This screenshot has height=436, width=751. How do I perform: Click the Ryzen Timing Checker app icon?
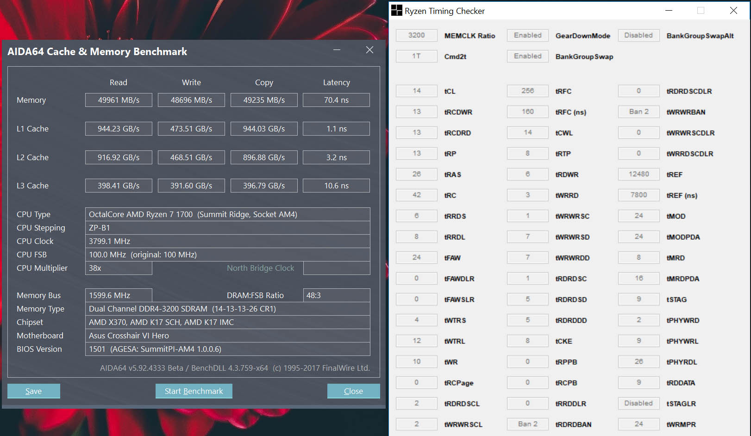pos(397,11)
